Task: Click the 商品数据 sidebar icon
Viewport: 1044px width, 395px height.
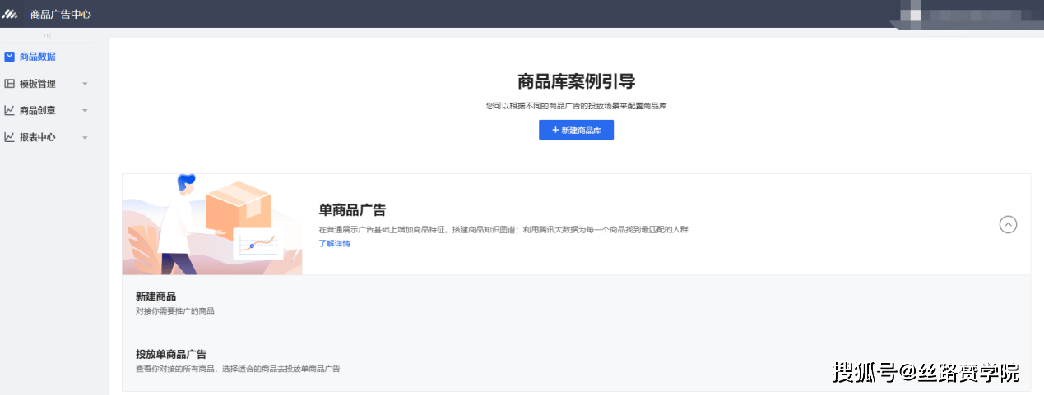Action: 10,57
